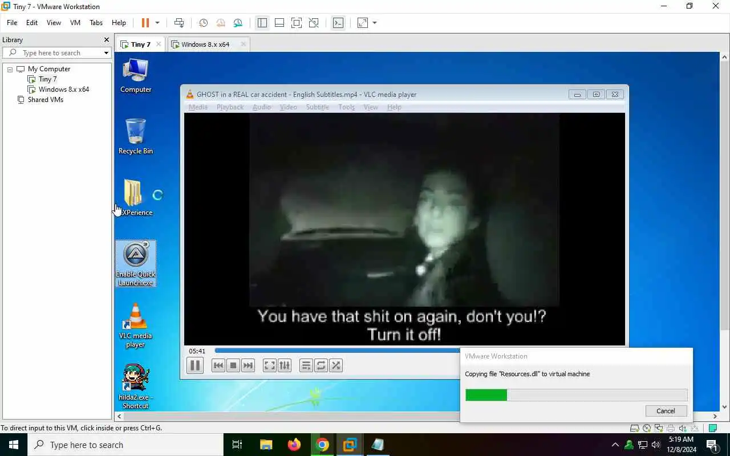Send Ctrl+Alt+Del to the virtual machine
Image resolution: width=730 pixels, height=456 pixels.
click(179, 23)
